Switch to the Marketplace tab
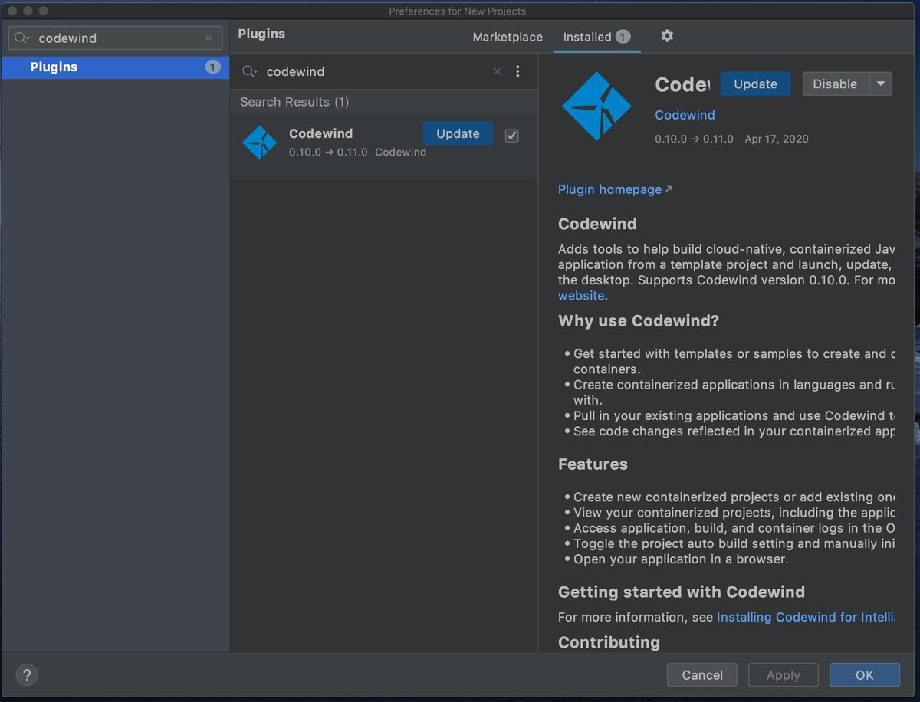 click(508, 37)
